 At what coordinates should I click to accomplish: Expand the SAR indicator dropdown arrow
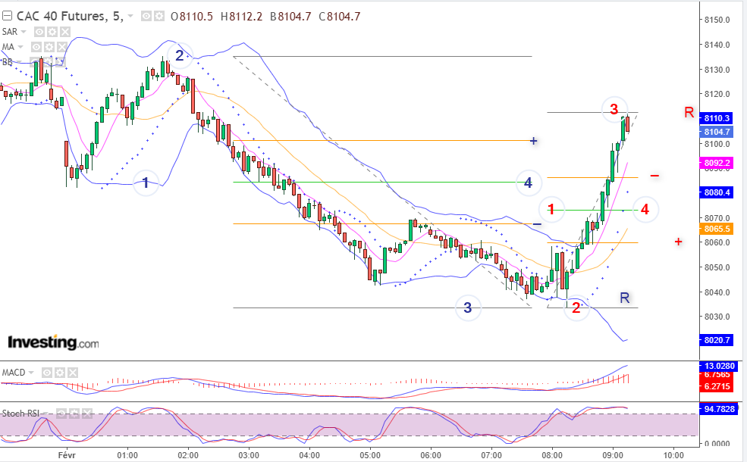pos(24,32)
